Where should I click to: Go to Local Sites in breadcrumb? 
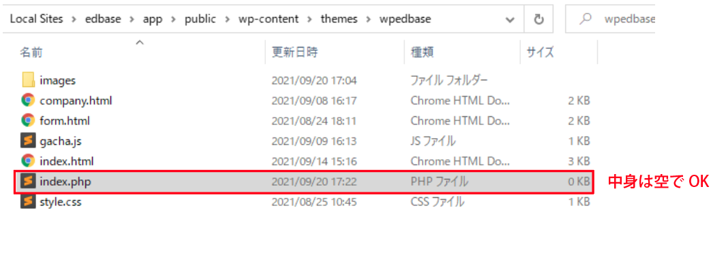pos(36,19)
